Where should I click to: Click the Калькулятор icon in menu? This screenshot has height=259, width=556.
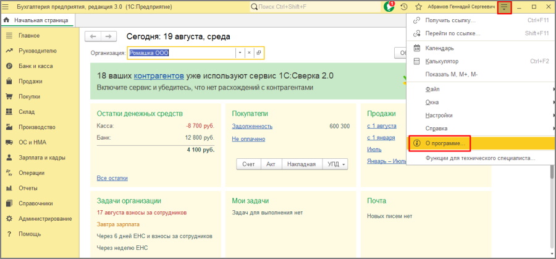click(417, 61)
